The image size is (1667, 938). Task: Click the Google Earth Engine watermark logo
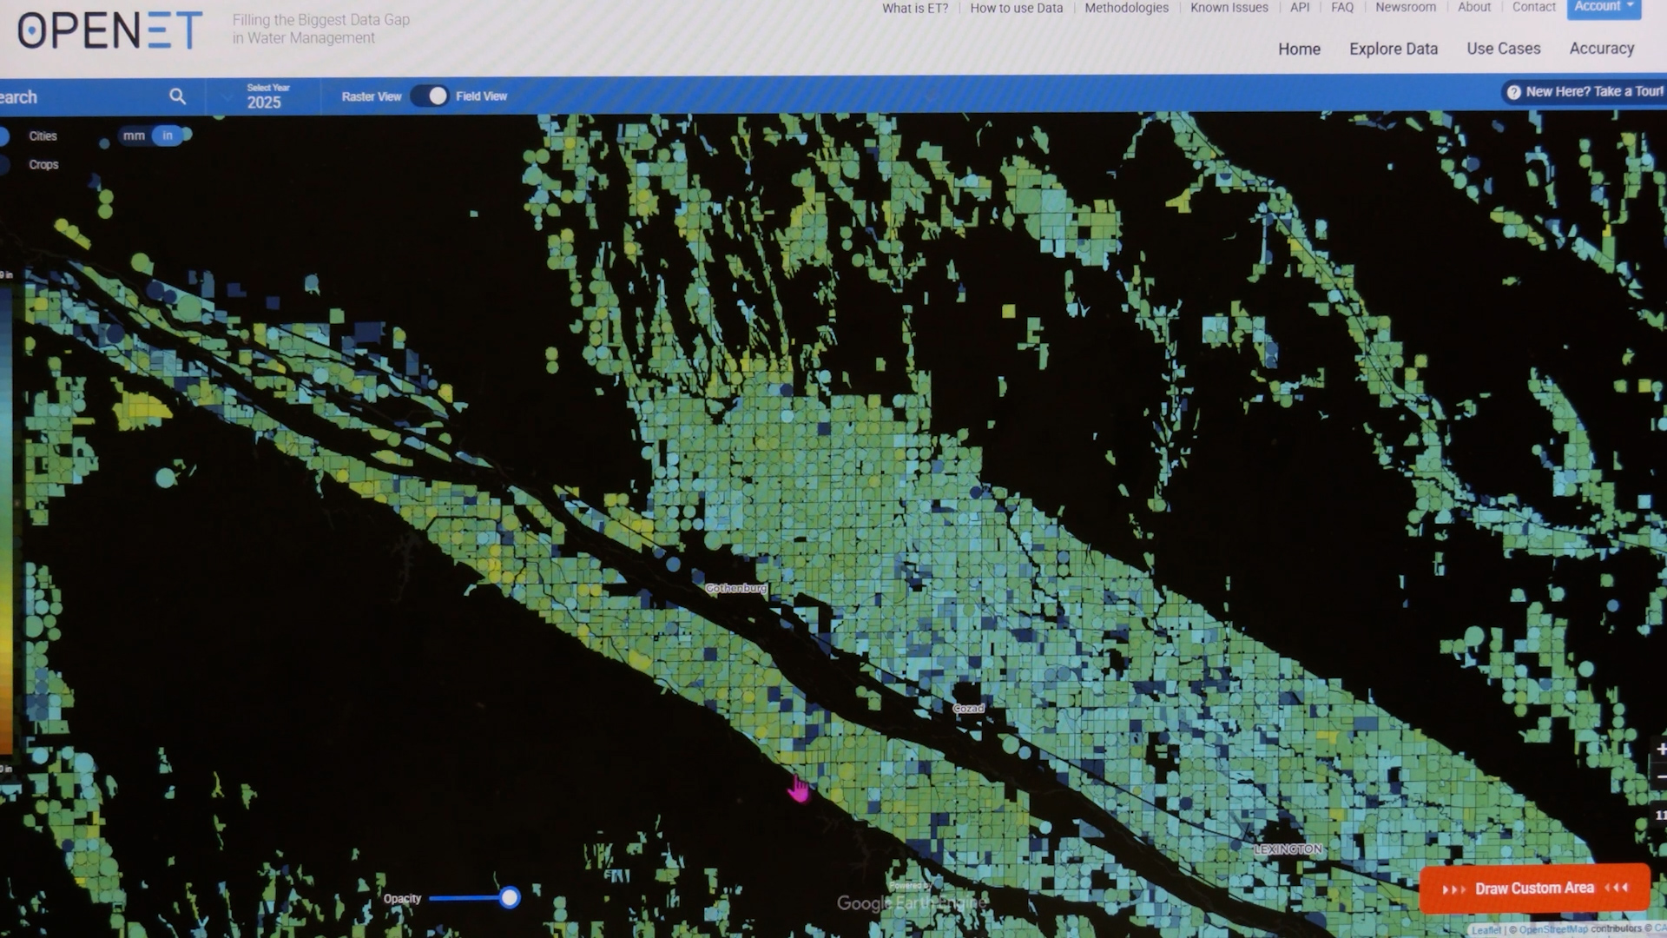click(x=910, y=902)
